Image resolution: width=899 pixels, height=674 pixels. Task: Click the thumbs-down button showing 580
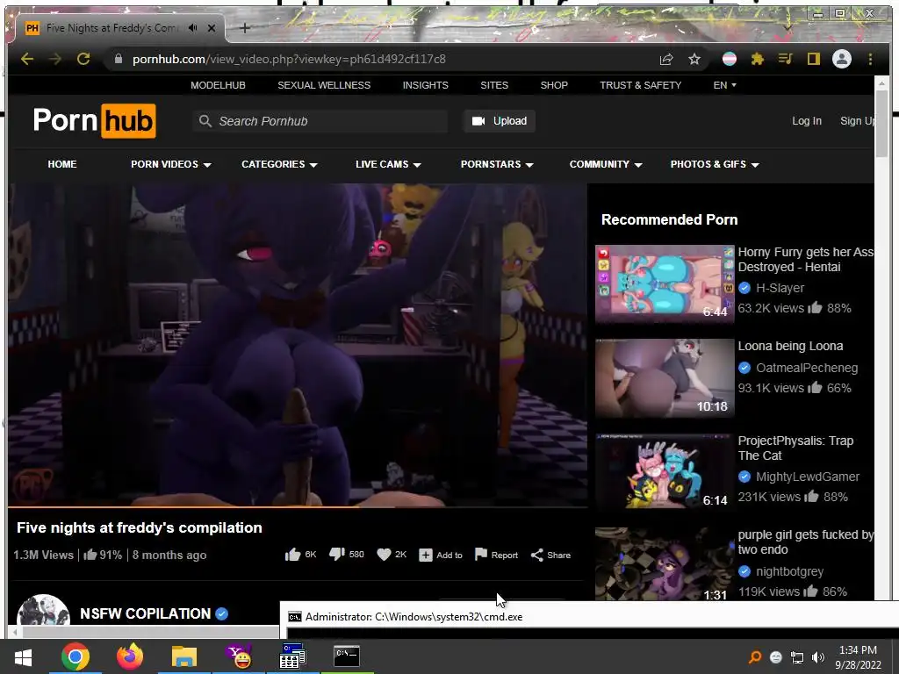click(x=346, y=555)
